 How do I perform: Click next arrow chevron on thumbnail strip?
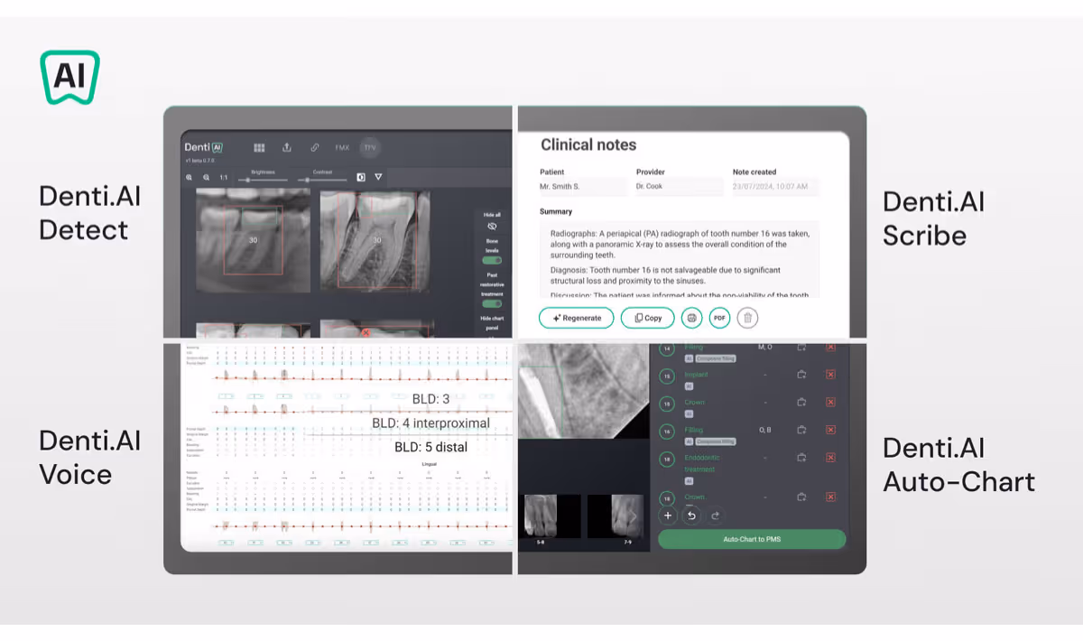[634, 516]
